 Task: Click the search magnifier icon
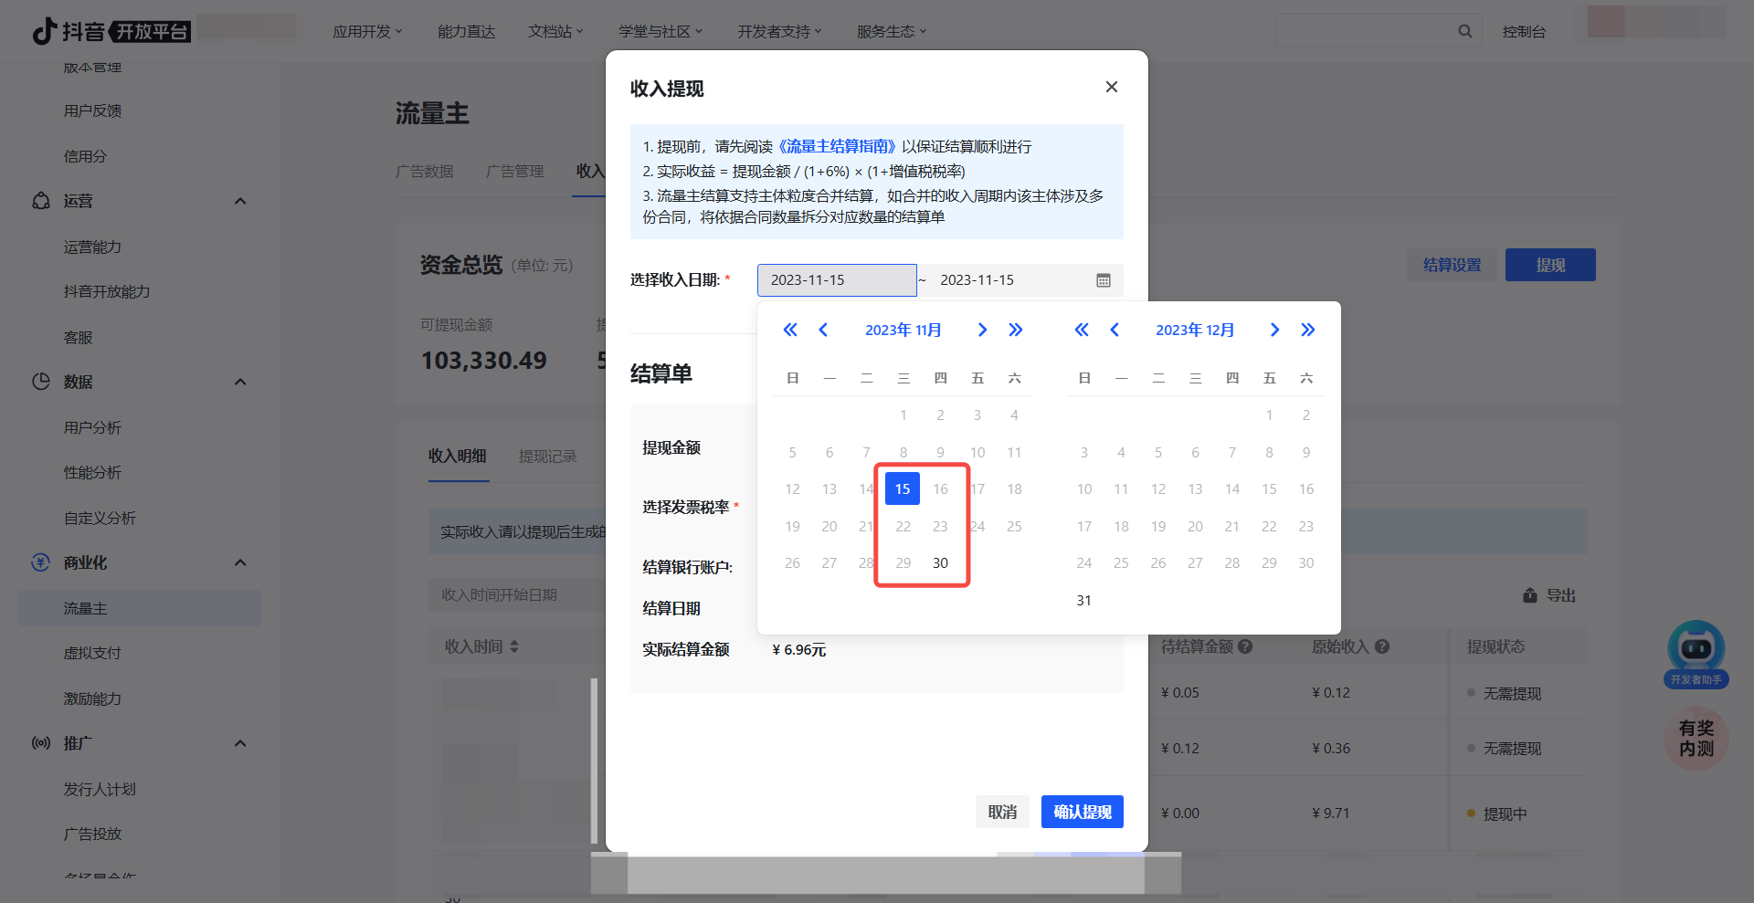coord(1465,31)
